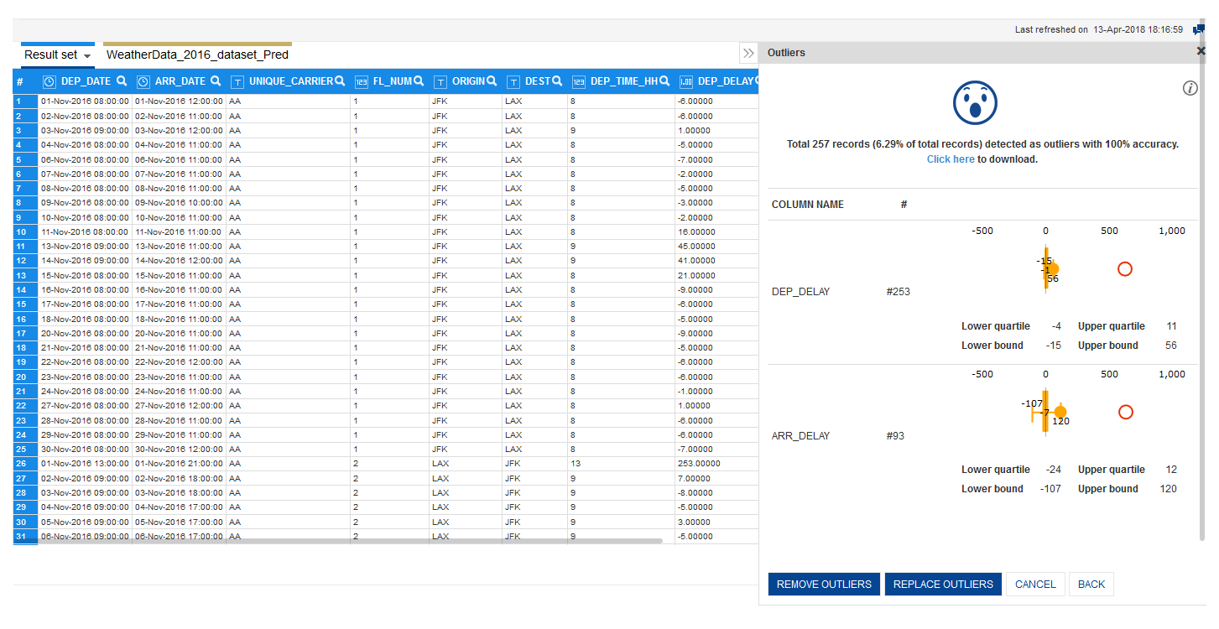
Task: Open the Result set dropdown arrow
Action: (87, 56)
